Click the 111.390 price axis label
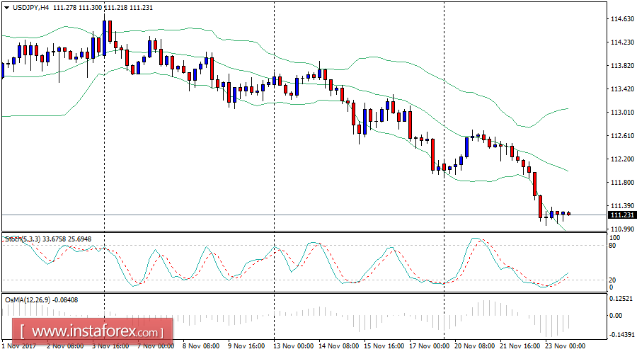637x354 pixels. pos(622,206)
